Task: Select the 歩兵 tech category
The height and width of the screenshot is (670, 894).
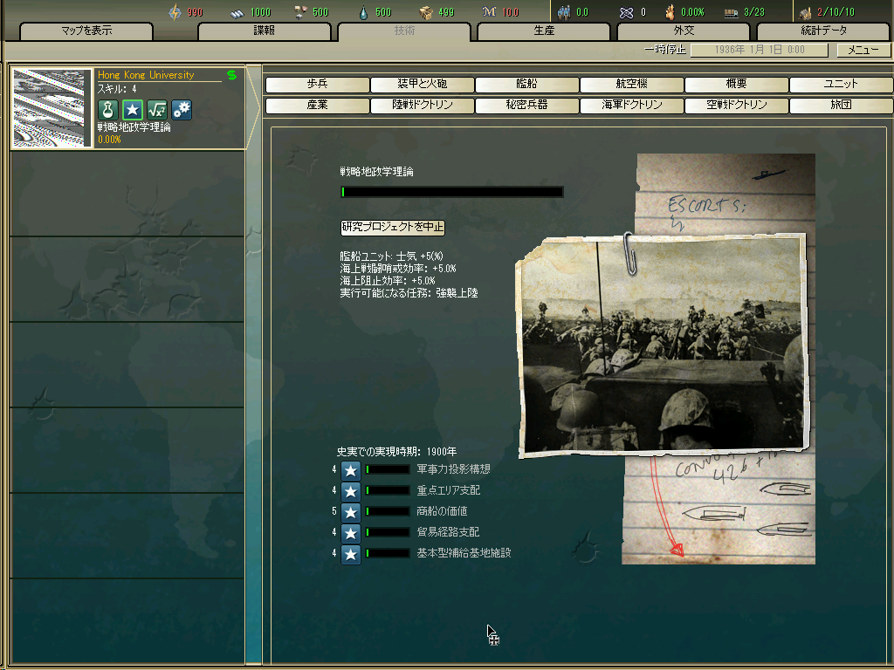Action: 318,85
